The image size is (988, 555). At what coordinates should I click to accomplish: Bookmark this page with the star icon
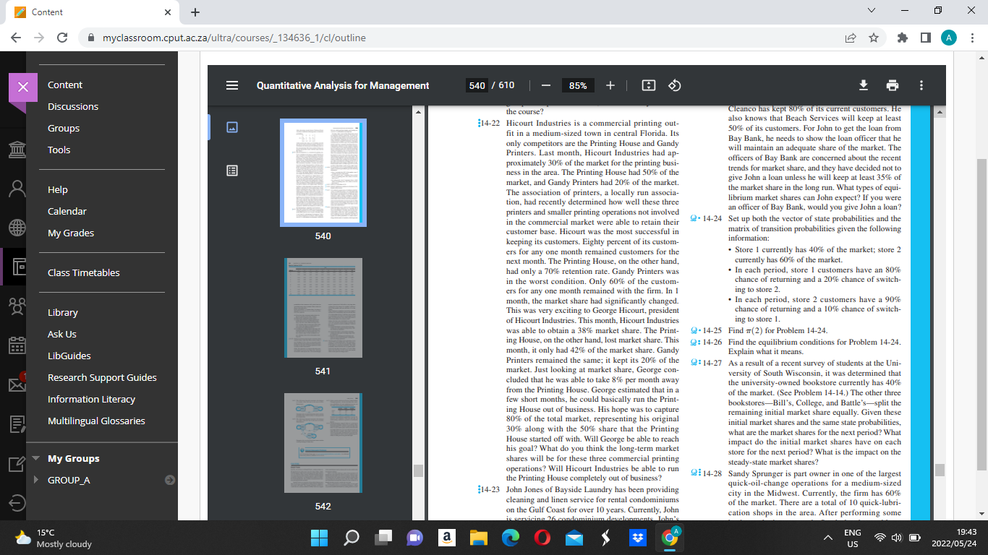pos(874,38)
